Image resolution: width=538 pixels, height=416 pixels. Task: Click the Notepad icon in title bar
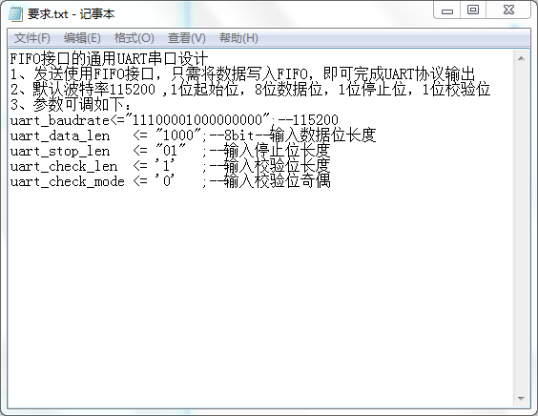15,13
